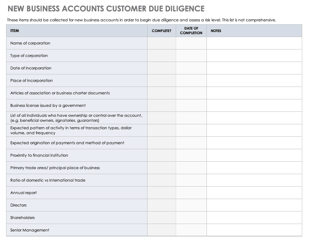Click Complete? cell for Shareholders row

(x=161, y=218)
